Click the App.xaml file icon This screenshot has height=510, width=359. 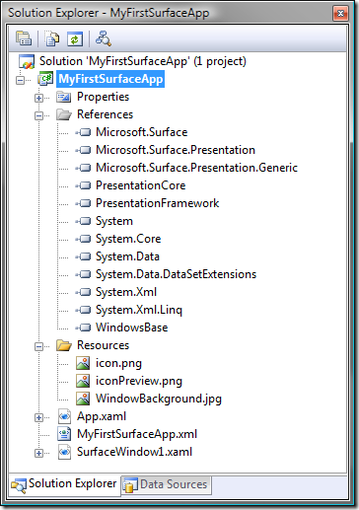click(64, 416)
